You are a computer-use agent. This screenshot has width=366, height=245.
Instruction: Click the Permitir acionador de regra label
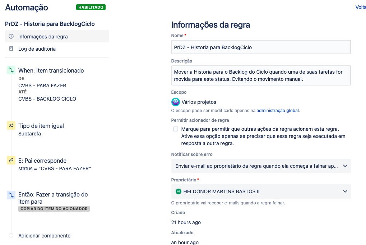click(x=200, y=120)
